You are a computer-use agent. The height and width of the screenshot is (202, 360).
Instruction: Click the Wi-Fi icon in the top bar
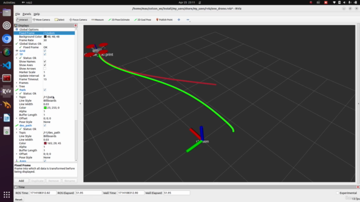(x=334, y=2)
